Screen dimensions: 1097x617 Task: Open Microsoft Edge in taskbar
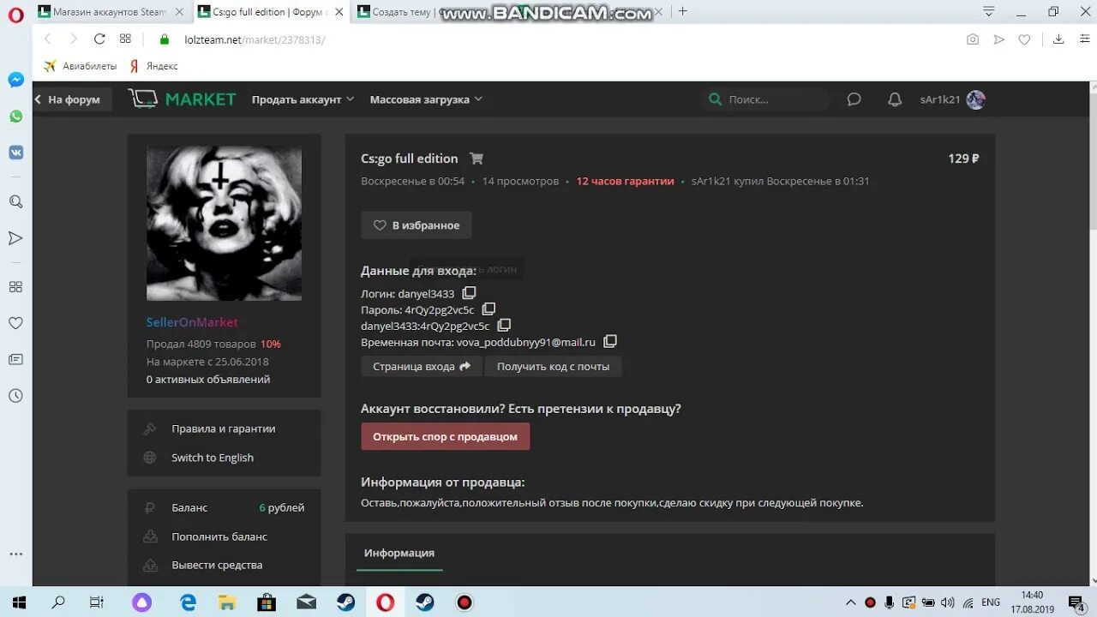coord(187,602)
